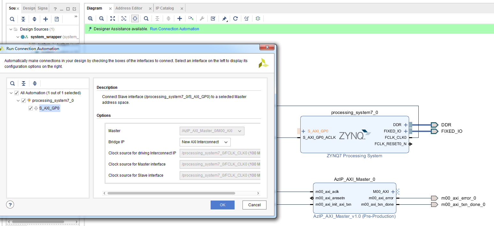The image size is (494, 226).
Task: Open search in Diagram toolbar
Action: click(x=146, y=18)
